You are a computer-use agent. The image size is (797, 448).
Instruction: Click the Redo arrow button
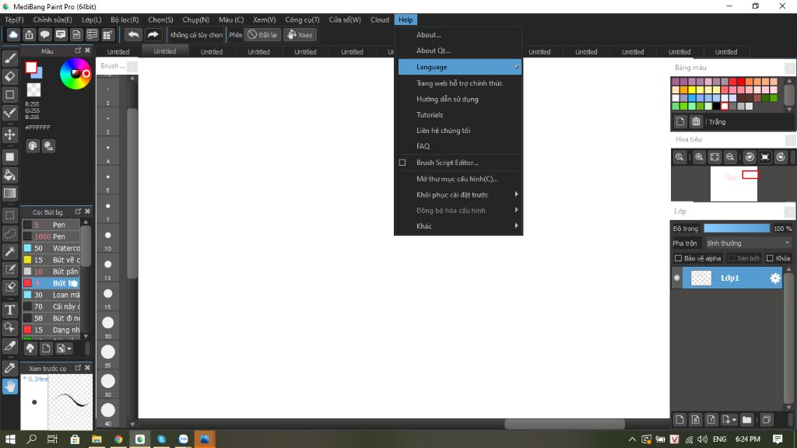pyautogui.click(x=153, y=34)
